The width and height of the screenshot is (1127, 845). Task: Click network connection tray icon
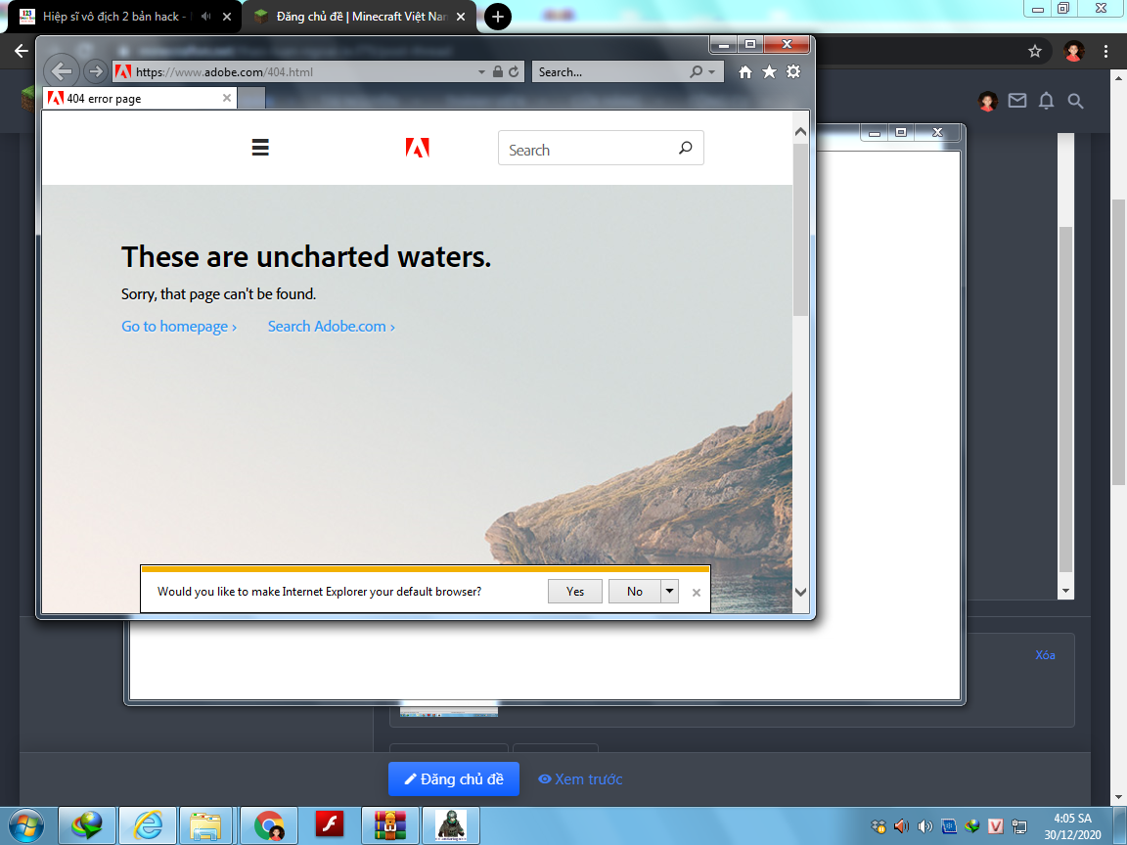(1019, 826)
